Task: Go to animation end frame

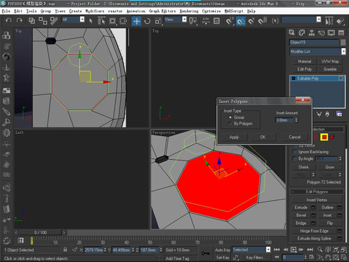Action: pyautogui.click(x=310, y=249)
